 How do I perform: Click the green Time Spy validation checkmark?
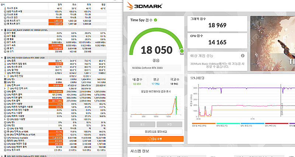coord(156,20)
